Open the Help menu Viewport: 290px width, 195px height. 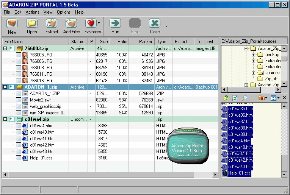(x=79, y=12)
